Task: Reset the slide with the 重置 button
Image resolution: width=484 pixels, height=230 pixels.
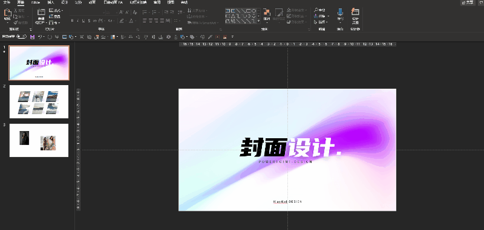Action: 54,17
